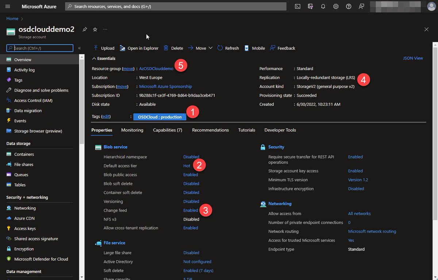Viewport: 438px width, 280px height.
Task: Open Microsoft Azure Sponsorship subscription link
Action: [x=165, y=86]
